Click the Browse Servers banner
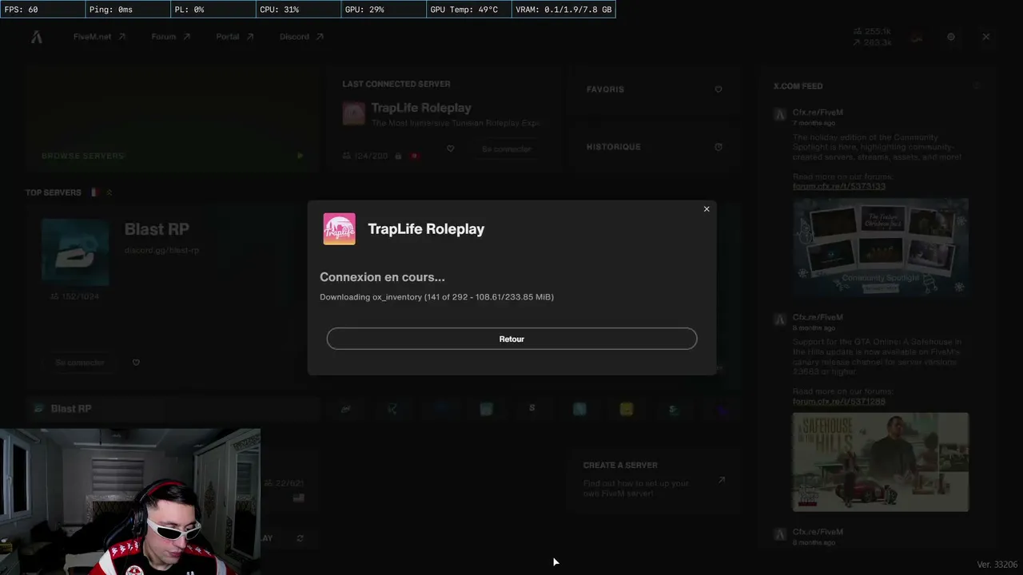 172,119
